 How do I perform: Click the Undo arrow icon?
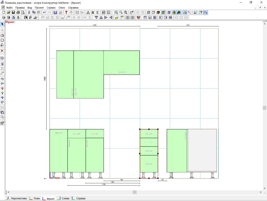(45, 12)
